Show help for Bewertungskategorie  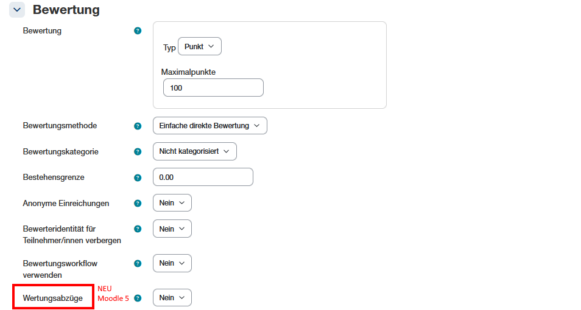point(138,151)
